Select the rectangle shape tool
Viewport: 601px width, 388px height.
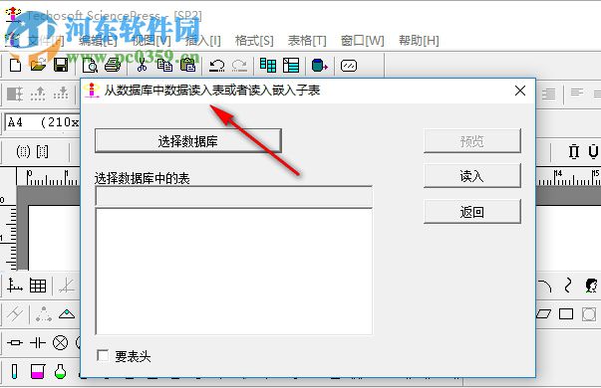566,314
